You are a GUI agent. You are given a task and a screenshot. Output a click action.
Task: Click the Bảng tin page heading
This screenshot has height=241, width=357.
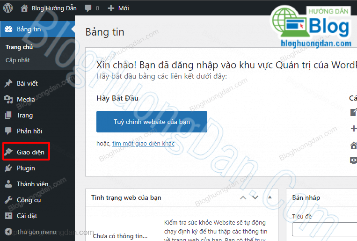[105, 32]
